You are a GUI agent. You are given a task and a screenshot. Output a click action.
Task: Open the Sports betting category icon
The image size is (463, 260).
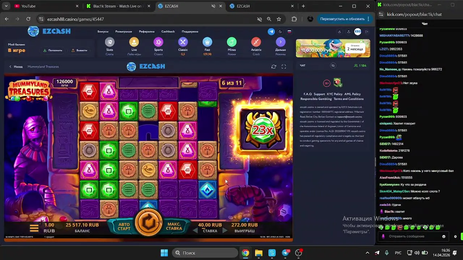158,42
